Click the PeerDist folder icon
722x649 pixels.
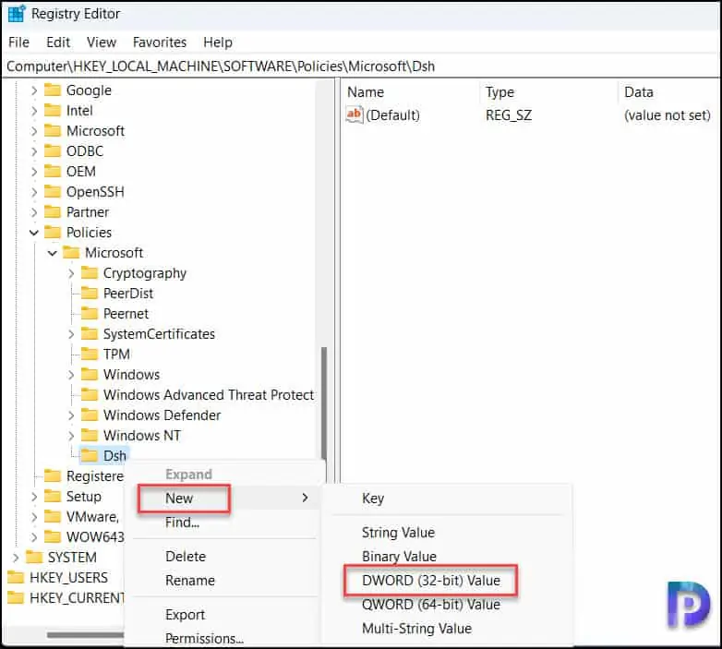pos(90,293)
